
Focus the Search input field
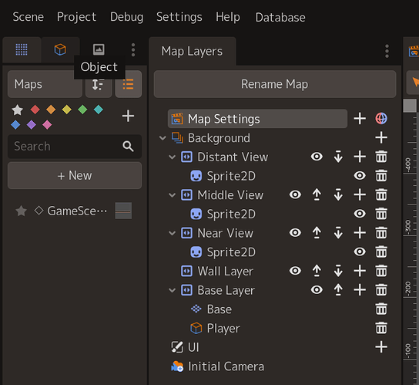pos(75,147)
